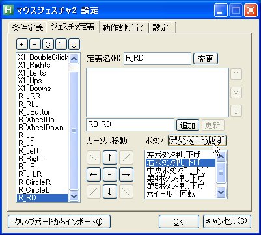This screenshot has height=235, width=261.
Task: Click the button list scrollbar thumb
Action: pyautogui.click(x=221, y=173)
